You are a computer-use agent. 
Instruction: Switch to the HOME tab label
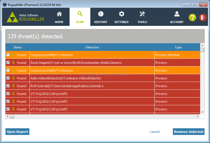[x=59, y=22]
